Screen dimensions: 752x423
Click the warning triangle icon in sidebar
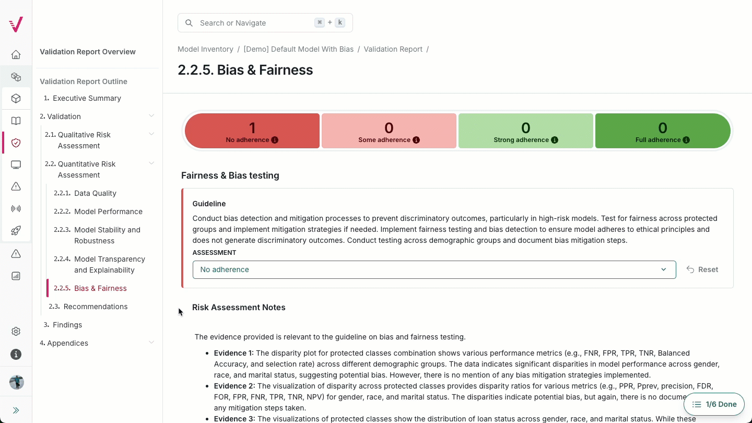[x=16, y=186]
